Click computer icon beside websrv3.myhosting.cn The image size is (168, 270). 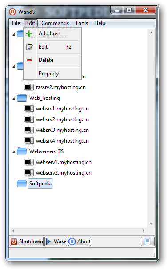[29, 130]
